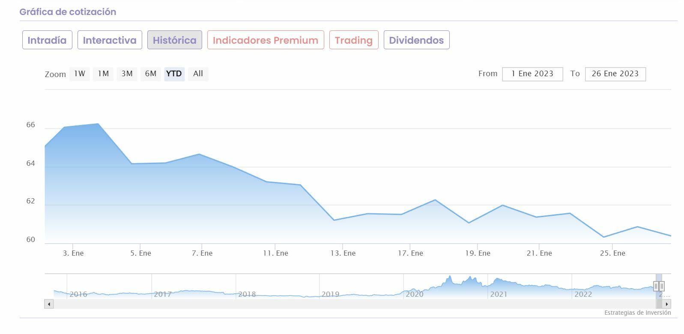This screenshot has width=684, height=334.
Task: Select the 1M zoom range
Action: [103, 74]
